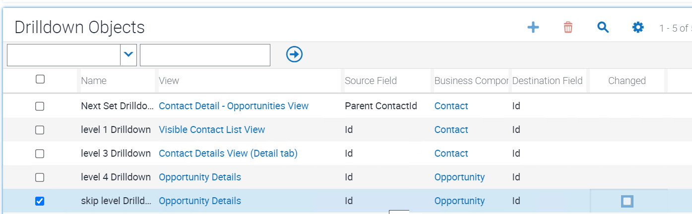Viewport: 692px width, 214px height.
Task: Open the Visible Contact List View link
Action: [x=212, y=130]
